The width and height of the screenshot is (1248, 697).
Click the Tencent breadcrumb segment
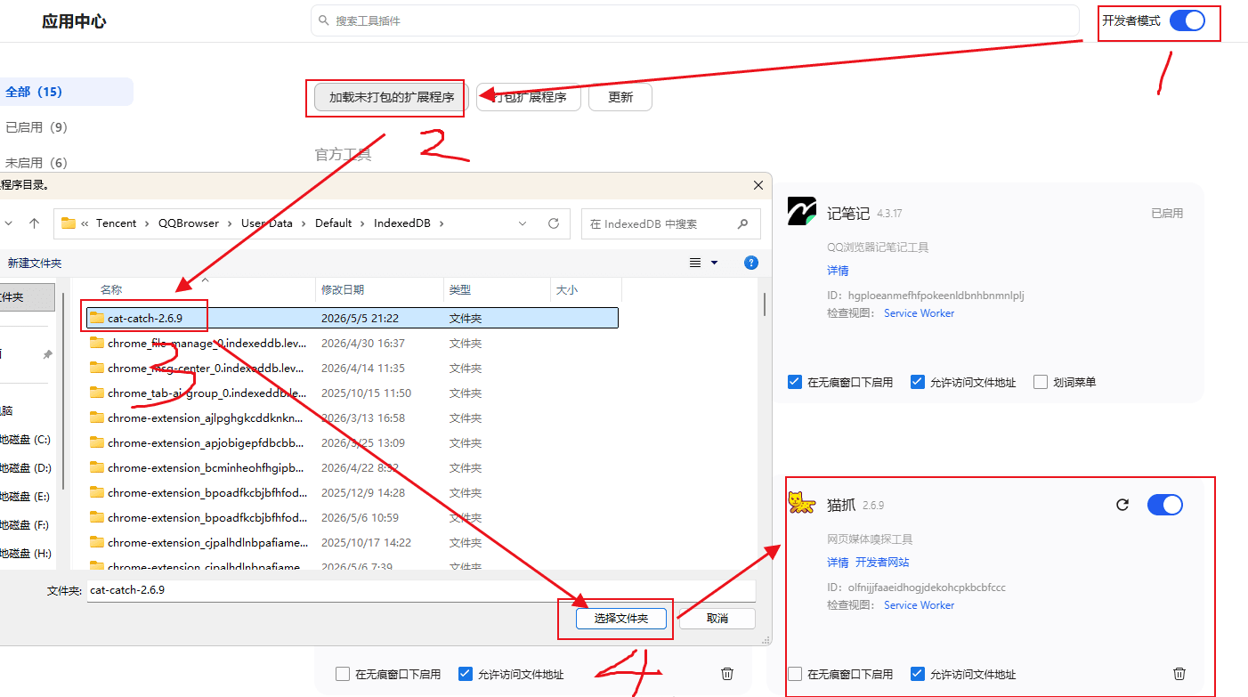(x=117, y=223)
